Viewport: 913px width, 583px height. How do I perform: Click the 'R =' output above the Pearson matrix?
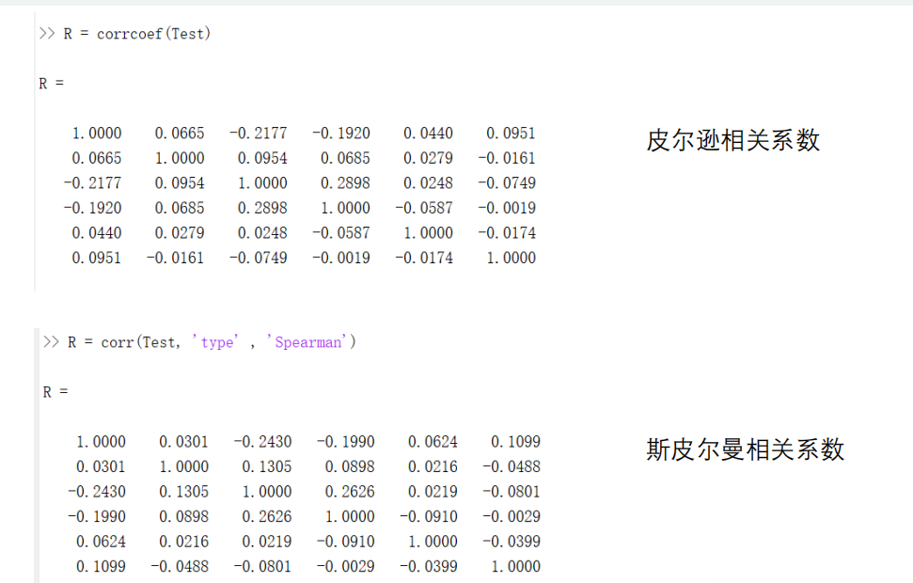[51, 84]
